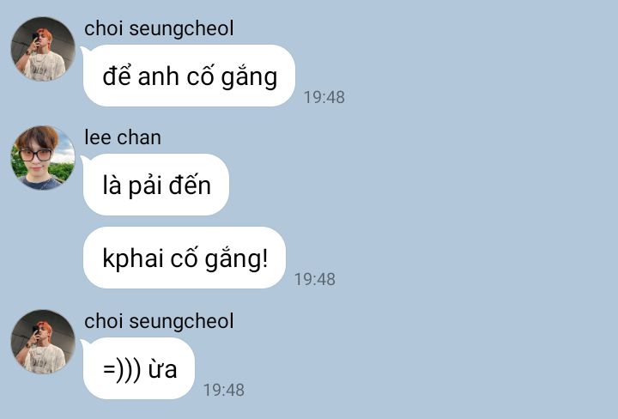This screenshot has width=618, height=419.
Task: Click the 19:48 timestamp beside '=))) ừa'
Action: (223, 390)
